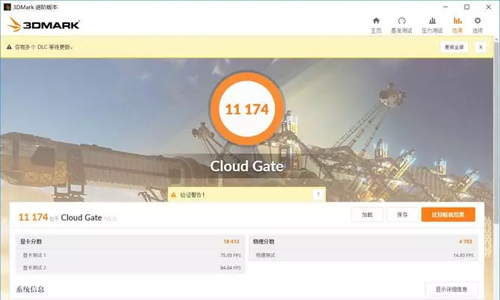
Task: Click the 你有多个 DLC 等待更新 message
Action: [x=44, y=47]
